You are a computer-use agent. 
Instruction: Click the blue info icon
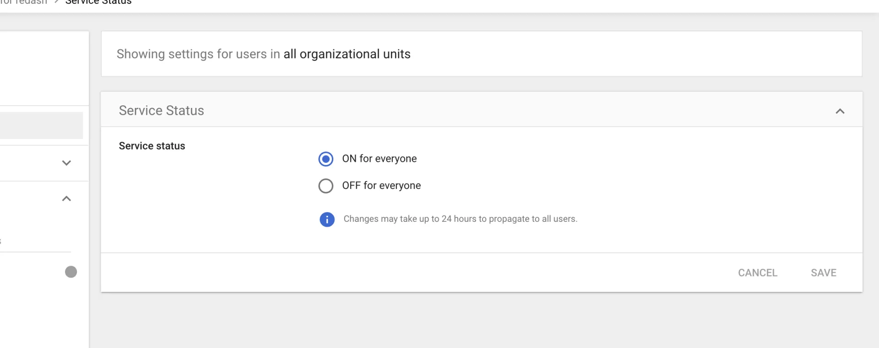click(x=327, y=220)
